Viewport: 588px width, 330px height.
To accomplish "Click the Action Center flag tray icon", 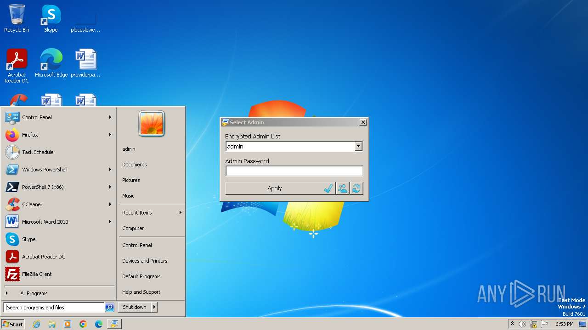I will (544, 324).
